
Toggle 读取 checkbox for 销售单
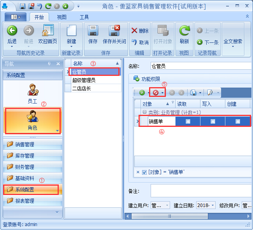pyautogui.click(x=188, y=121)
